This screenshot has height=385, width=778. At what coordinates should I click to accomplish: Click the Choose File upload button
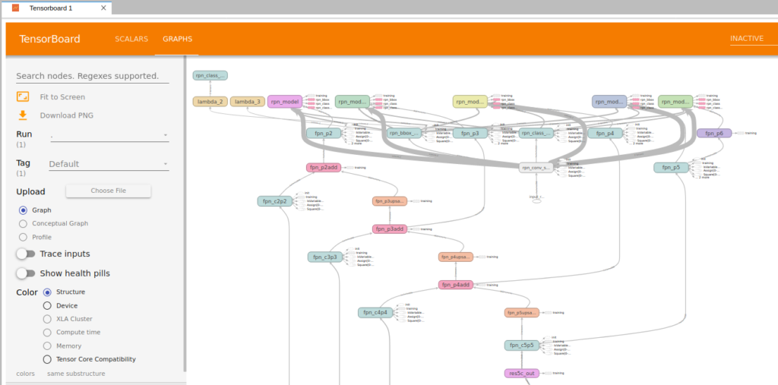[108, 191]
